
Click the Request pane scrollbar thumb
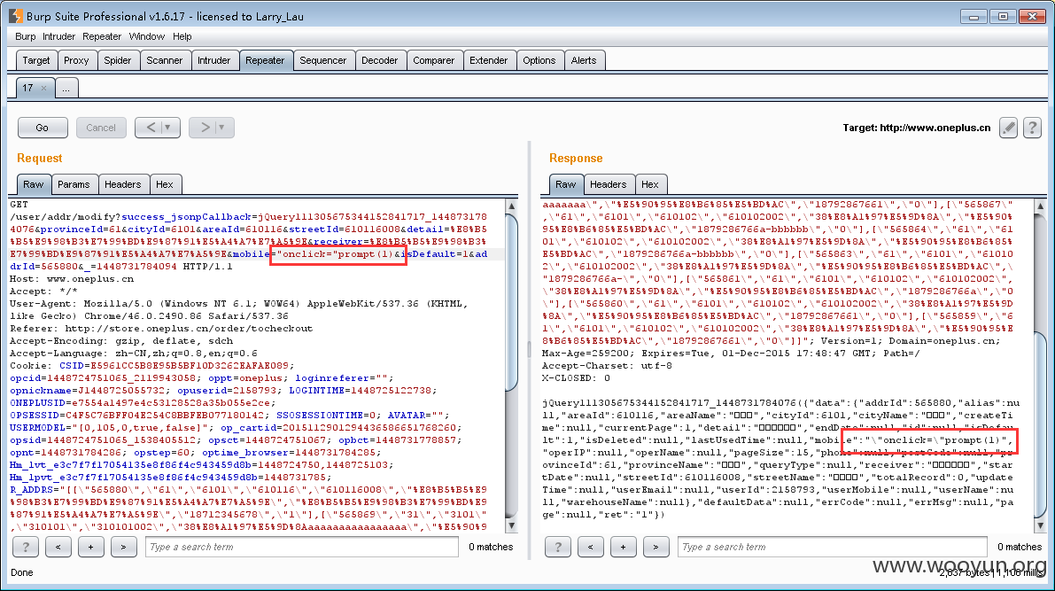click(511, 301)
